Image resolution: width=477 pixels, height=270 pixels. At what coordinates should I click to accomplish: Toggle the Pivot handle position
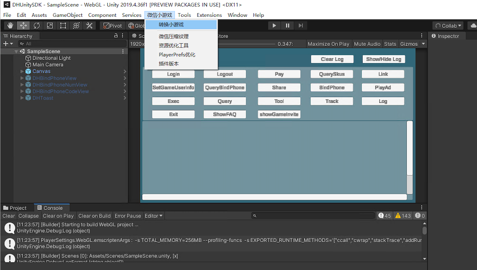113,26
